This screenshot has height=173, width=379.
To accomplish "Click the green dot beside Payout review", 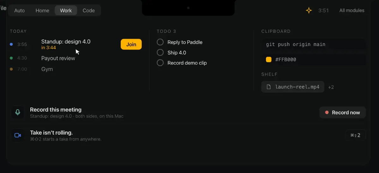I will [x=11, y=58].
